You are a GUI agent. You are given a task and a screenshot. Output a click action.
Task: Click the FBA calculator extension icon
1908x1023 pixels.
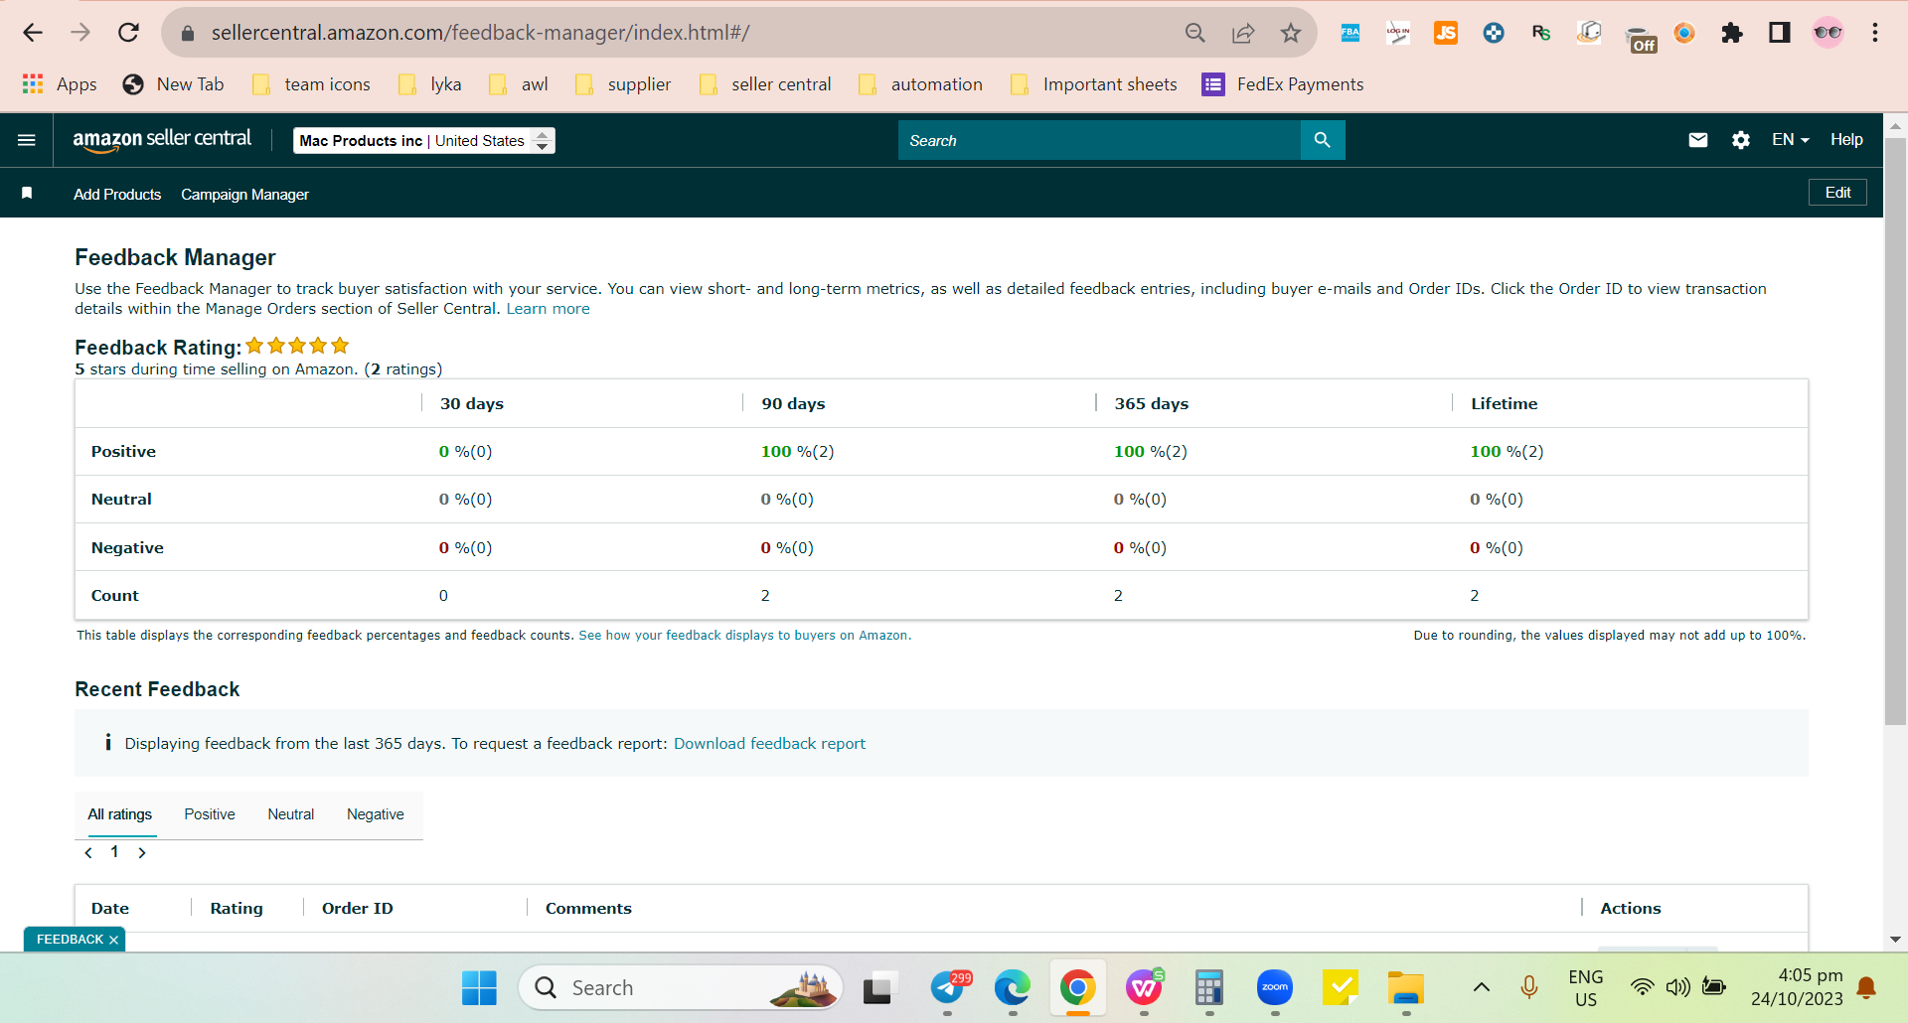click(x=1351, y=33)
